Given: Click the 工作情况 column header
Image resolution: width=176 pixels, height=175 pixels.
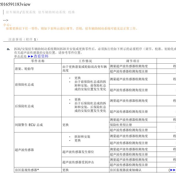Looking at the screenshot, I should click(x=85, y=61).
